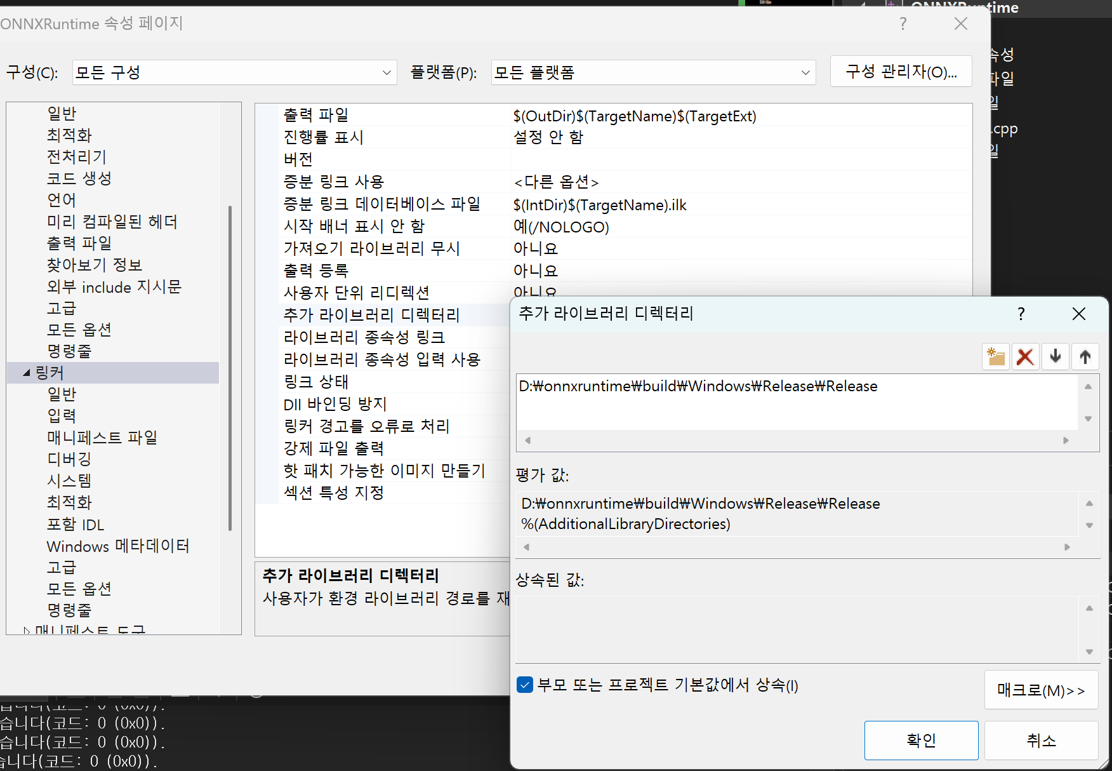Select 매니페스트 파일 tree item

coord(102,438)
